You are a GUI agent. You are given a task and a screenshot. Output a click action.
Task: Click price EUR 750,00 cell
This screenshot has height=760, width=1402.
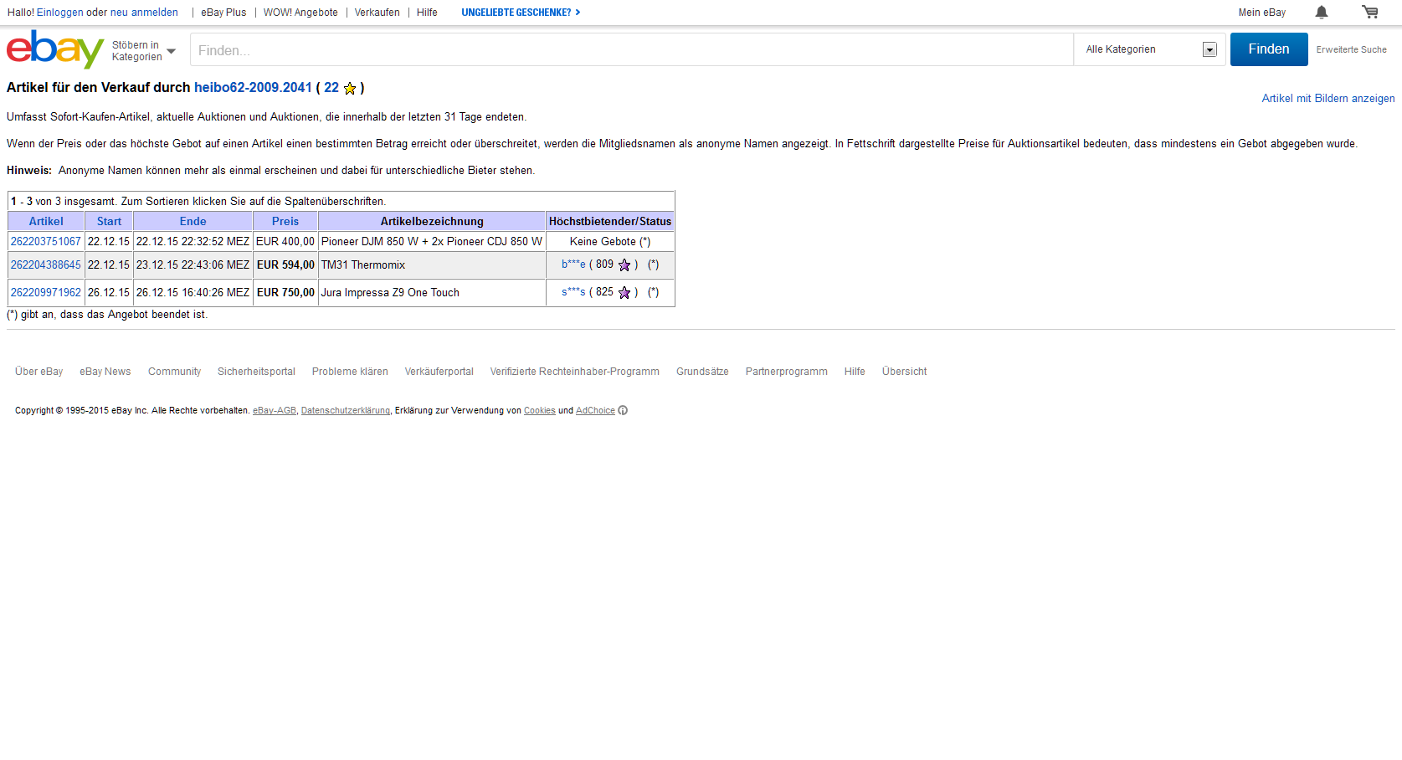[285, 293]
